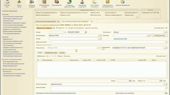This screenshot has height=95, width=170.
Task: Open Акты сверки расчетов in the sidebar
Action: coord(10,61)
